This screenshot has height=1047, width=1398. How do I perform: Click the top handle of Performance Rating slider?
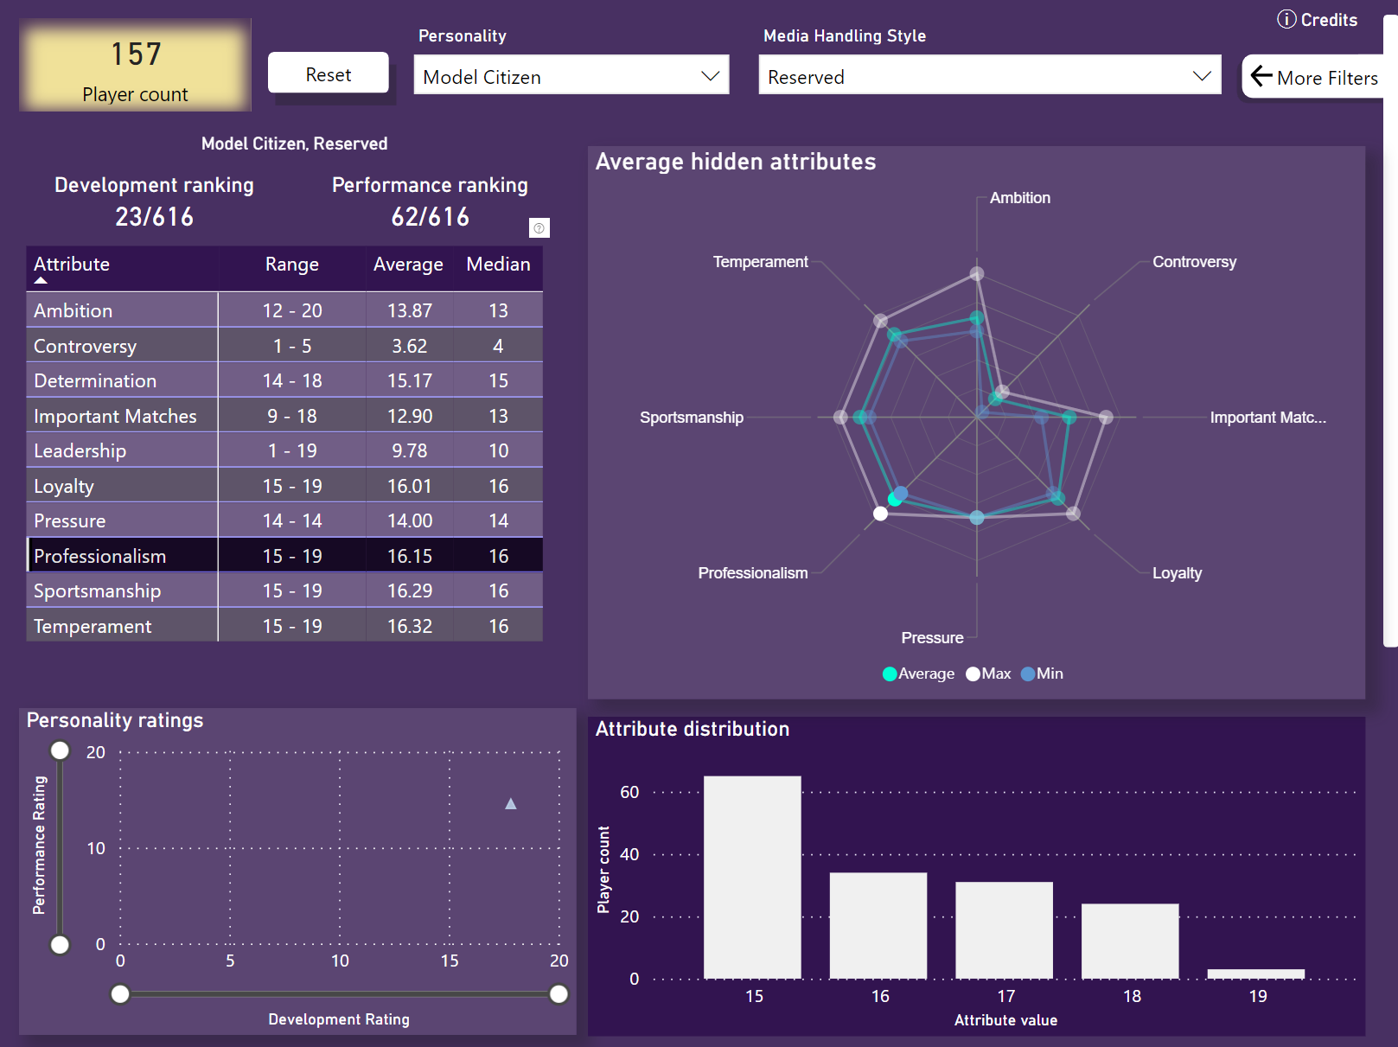(60, 750)
